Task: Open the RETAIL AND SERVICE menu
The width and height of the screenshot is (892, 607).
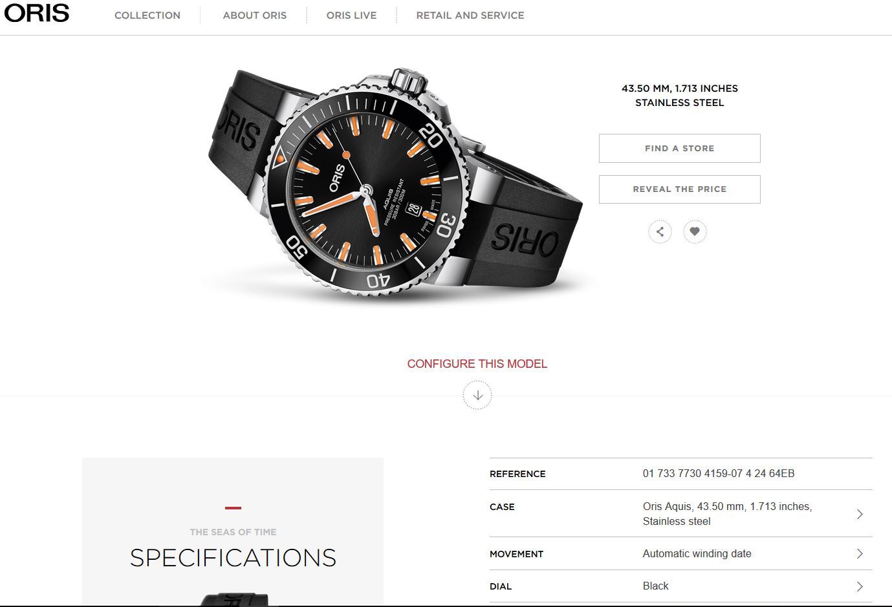Action: click(x=470, y=15)
